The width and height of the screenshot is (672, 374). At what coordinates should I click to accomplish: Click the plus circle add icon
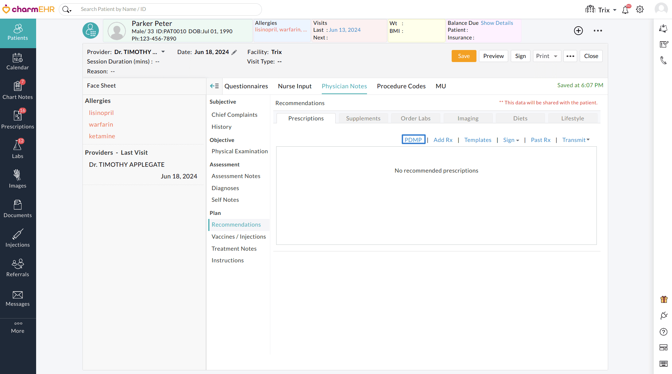coord(578,31)
